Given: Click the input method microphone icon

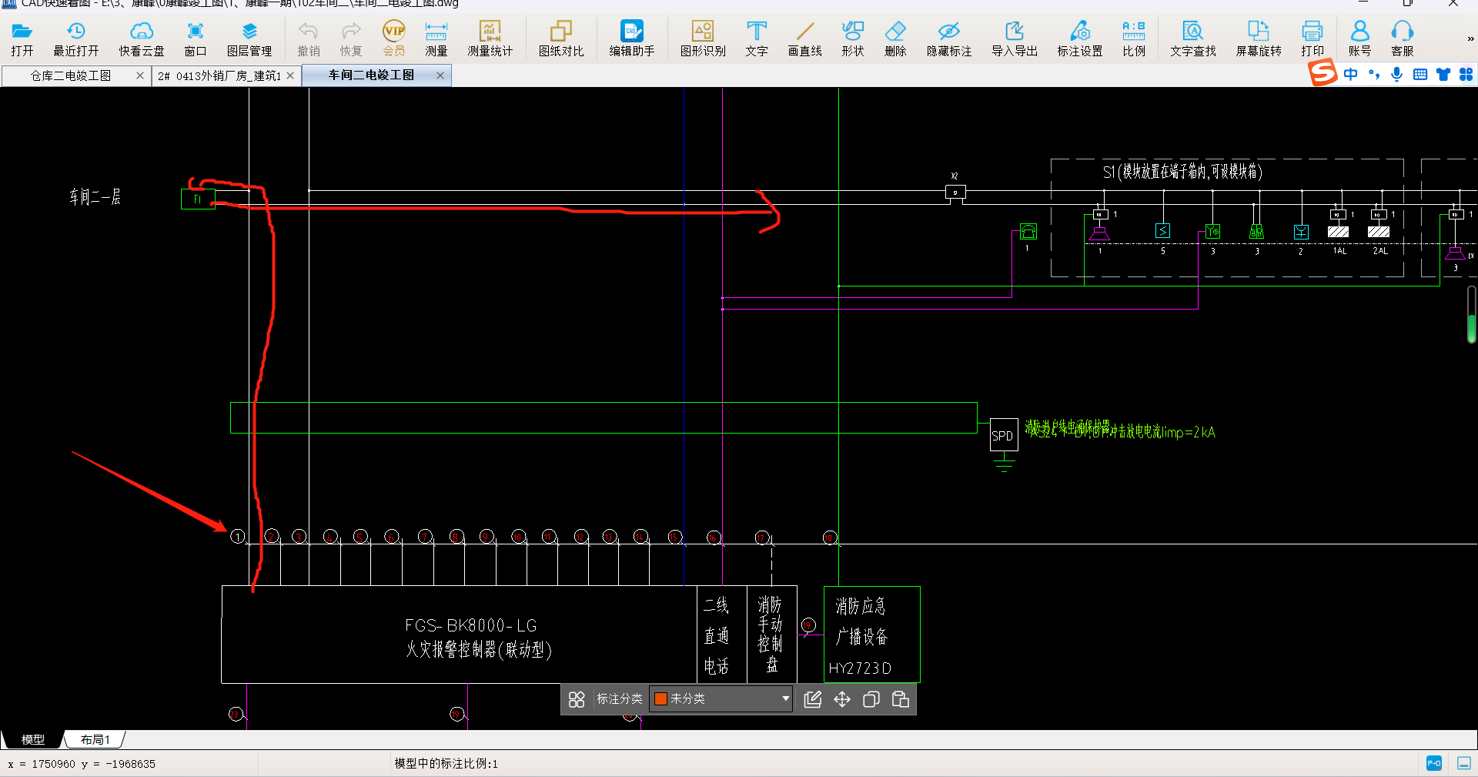Looking at the screenshot, I should point(1397,74).
